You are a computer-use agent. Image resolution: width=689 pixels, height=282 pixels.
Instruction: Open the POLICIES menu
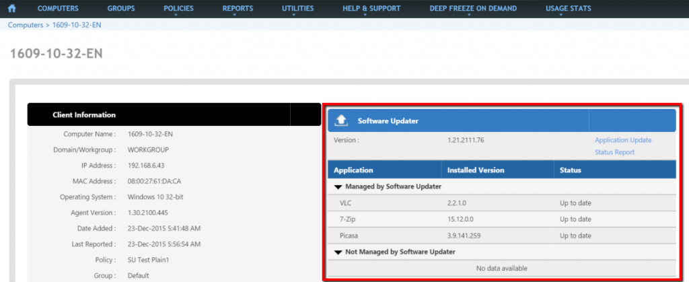[x=178, y=8]
